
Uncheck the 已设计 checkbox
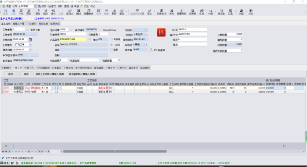coord(111,45)
